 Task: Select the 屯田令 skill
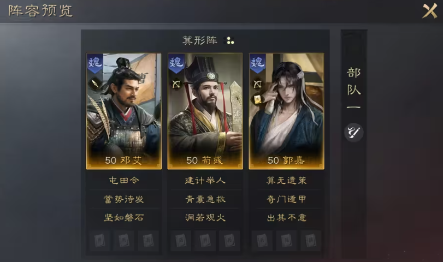[124, 180]
